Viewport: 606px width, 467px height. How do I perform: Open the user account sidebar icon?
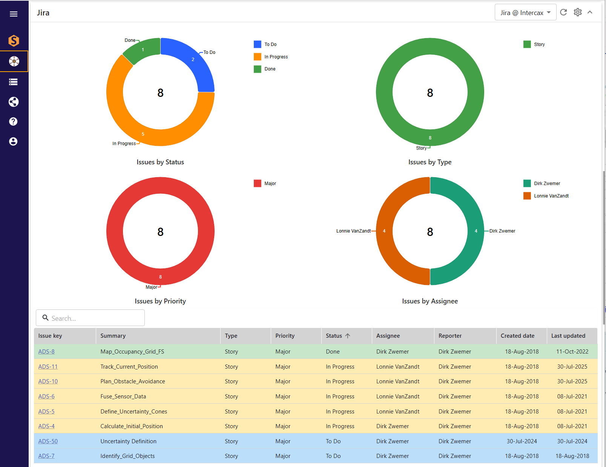click(13, 141)
